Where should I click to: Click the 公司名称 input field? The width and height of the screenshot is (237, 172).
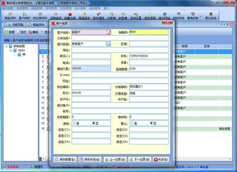(120, 38)
